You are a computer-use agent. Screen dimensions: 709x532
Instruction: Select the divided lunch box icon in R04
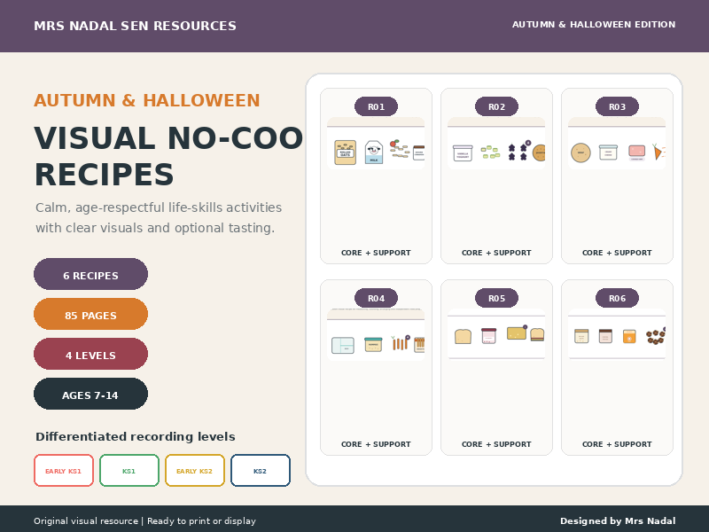(x=343, y=345)
